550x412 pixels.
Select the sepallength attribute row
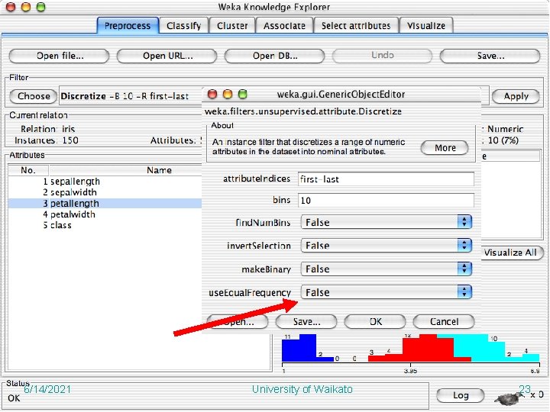coord(105,182)
